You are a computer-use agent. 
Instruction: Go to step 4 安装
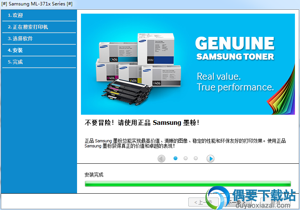tap(39, 50)
